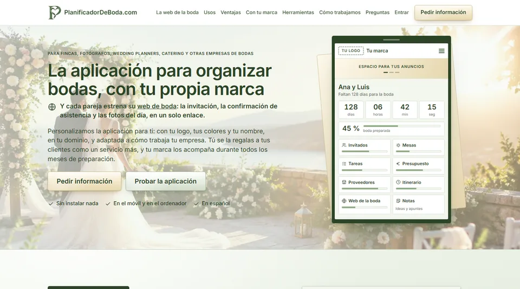Click the PlanificadorDeBoda.com logo icon

tap(55, 12)
